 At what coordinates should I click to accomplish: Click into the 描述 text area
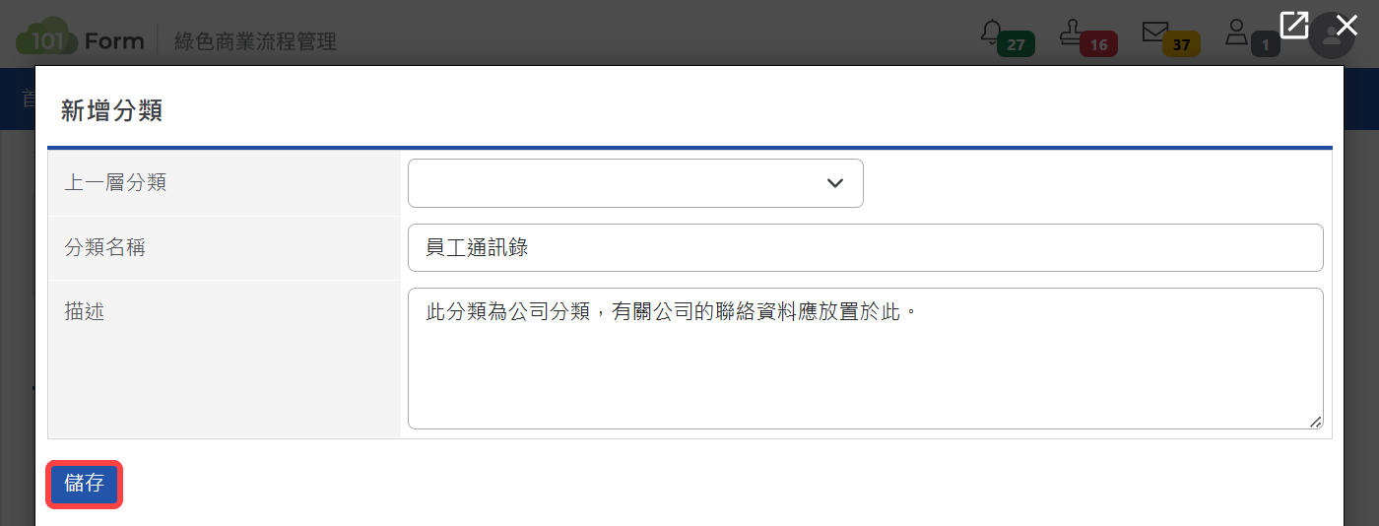click(865, 359)
